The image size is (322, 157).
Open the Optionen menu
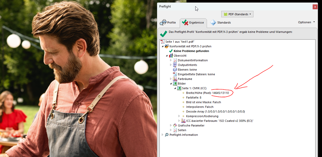306,22
